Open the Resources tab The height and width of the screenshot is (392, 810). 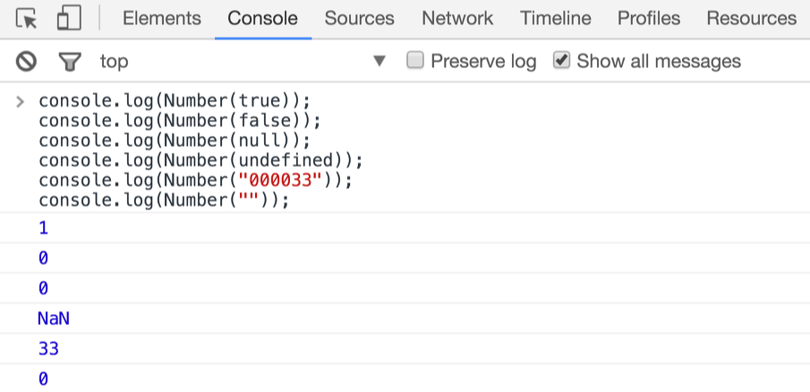point(752,19)
